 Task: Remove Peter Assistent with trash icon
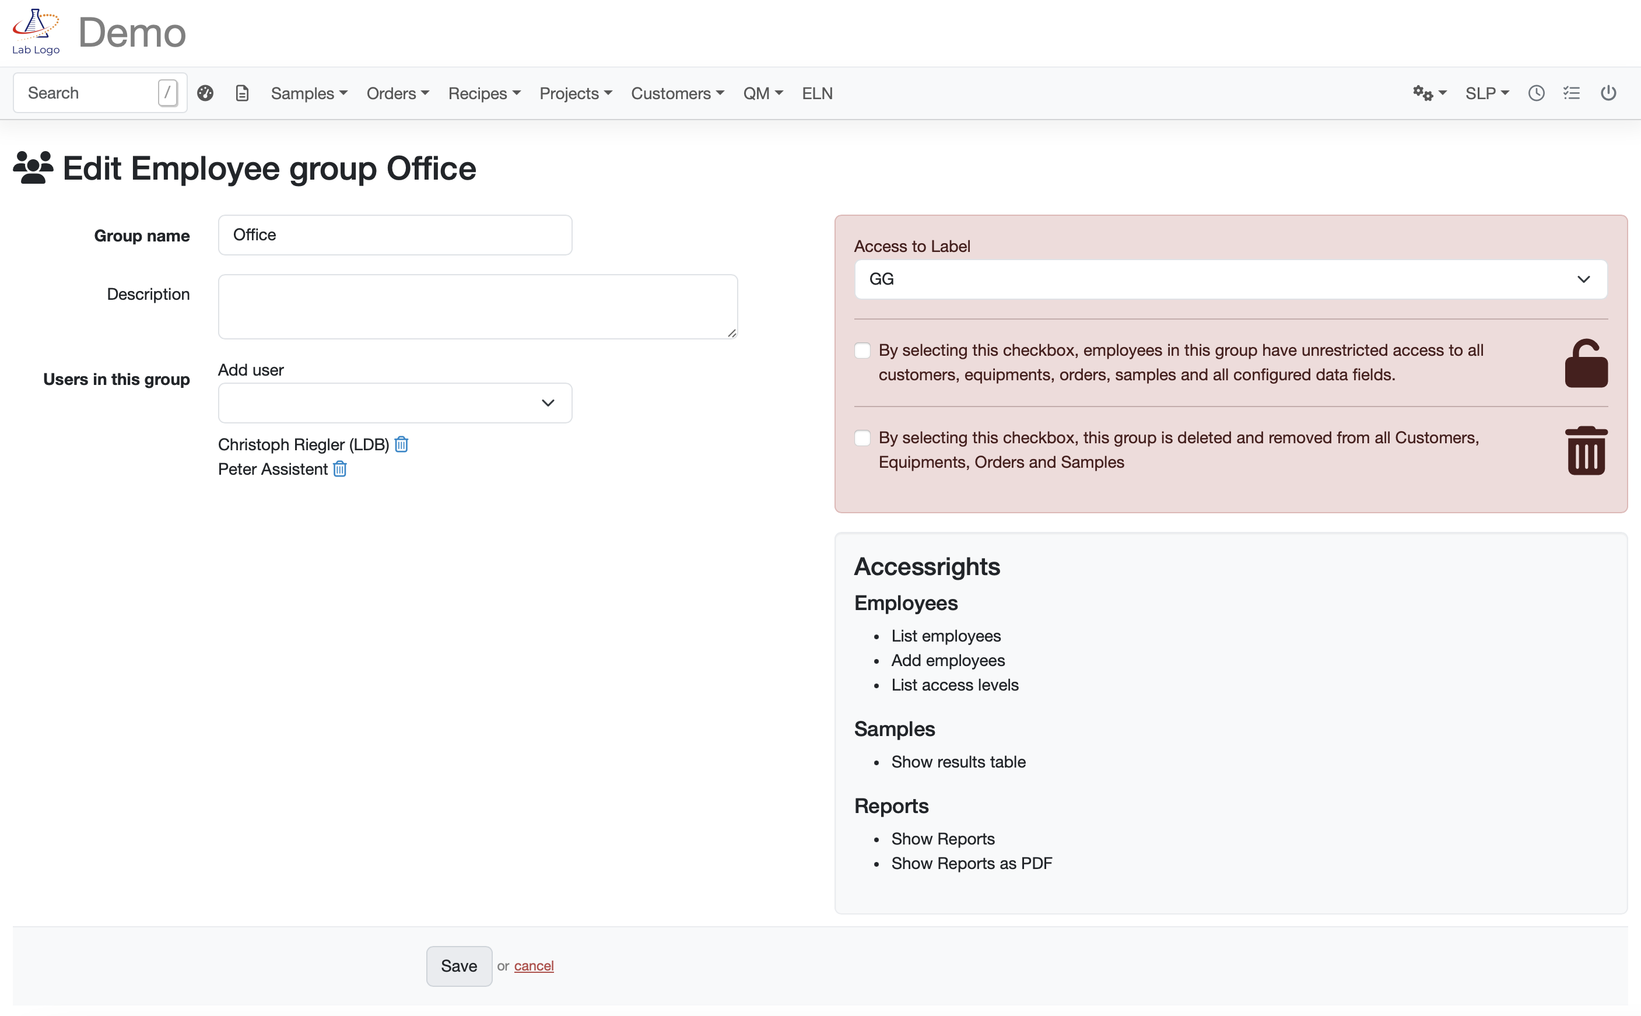[x=340, y=469]
